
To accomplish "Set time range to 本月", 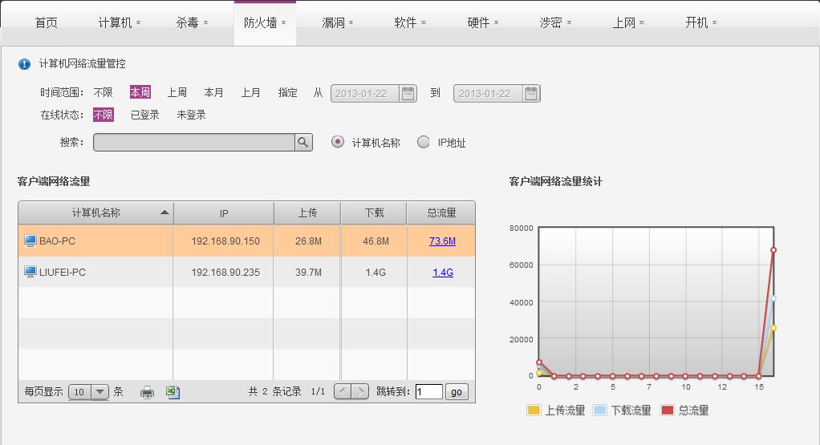I will click(x=213, y=92).
